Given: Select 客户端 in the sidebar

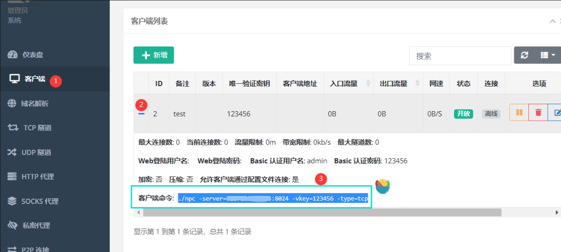Looking at the screenshot, I should click(x=55, y=79).
